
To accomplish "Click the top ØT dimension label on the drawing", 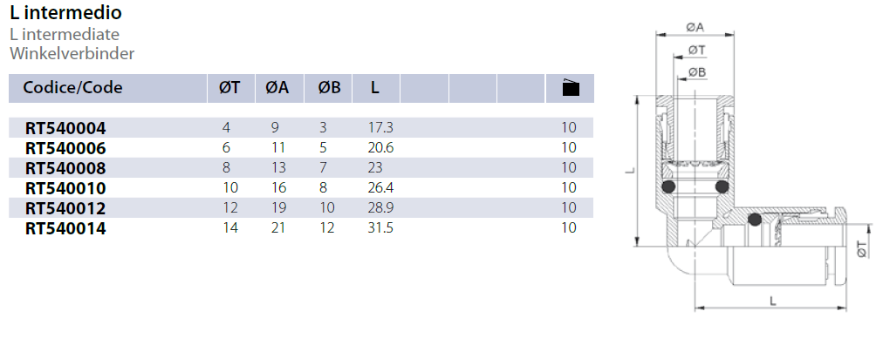I will pos(696,50).
